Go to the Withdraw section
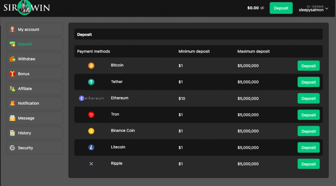336x186 pixels. 34,59
